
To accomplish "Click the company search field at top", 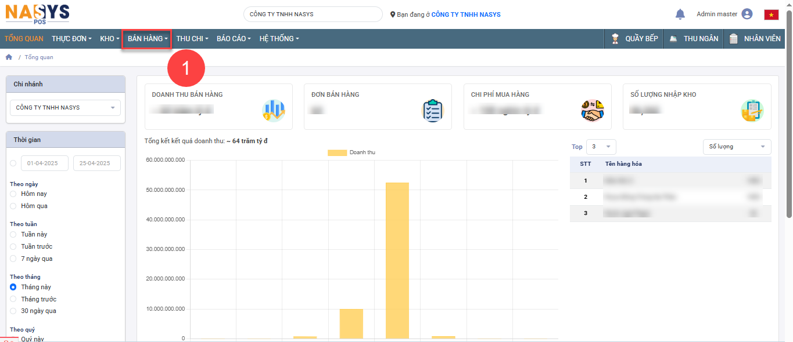I will (x=313, y=14).
